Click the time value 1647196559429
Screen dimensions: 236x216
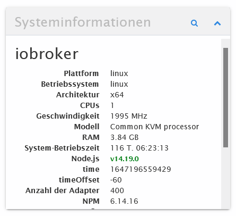141,169
